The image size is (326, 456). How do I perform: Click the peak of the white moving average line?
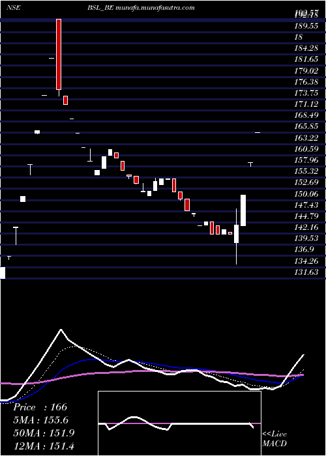pyautogui.click(x=61, y=330)
